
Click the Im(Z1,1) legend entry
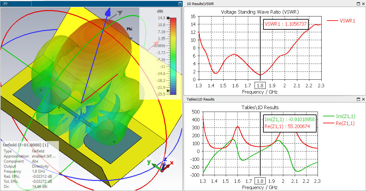(339, 116)
